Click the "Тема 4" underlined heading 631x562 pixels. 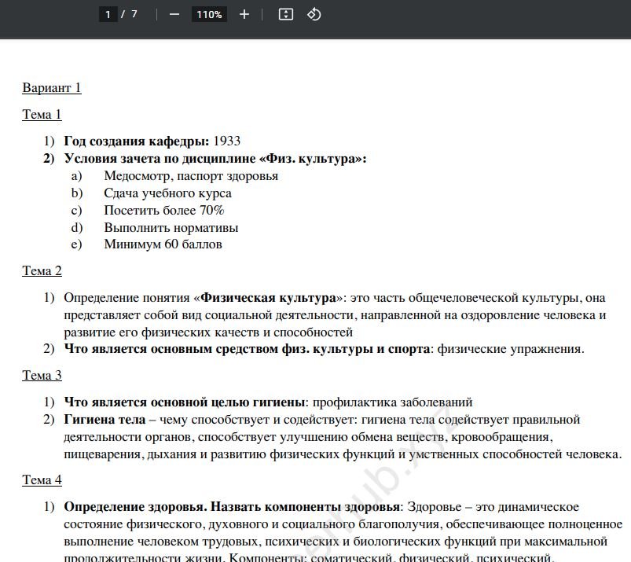click(42, 480)
